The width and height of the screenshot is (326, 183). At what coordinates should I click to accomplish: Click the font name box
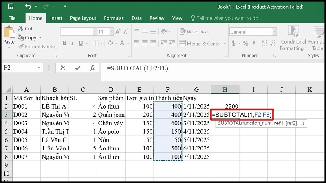point(77,32)
